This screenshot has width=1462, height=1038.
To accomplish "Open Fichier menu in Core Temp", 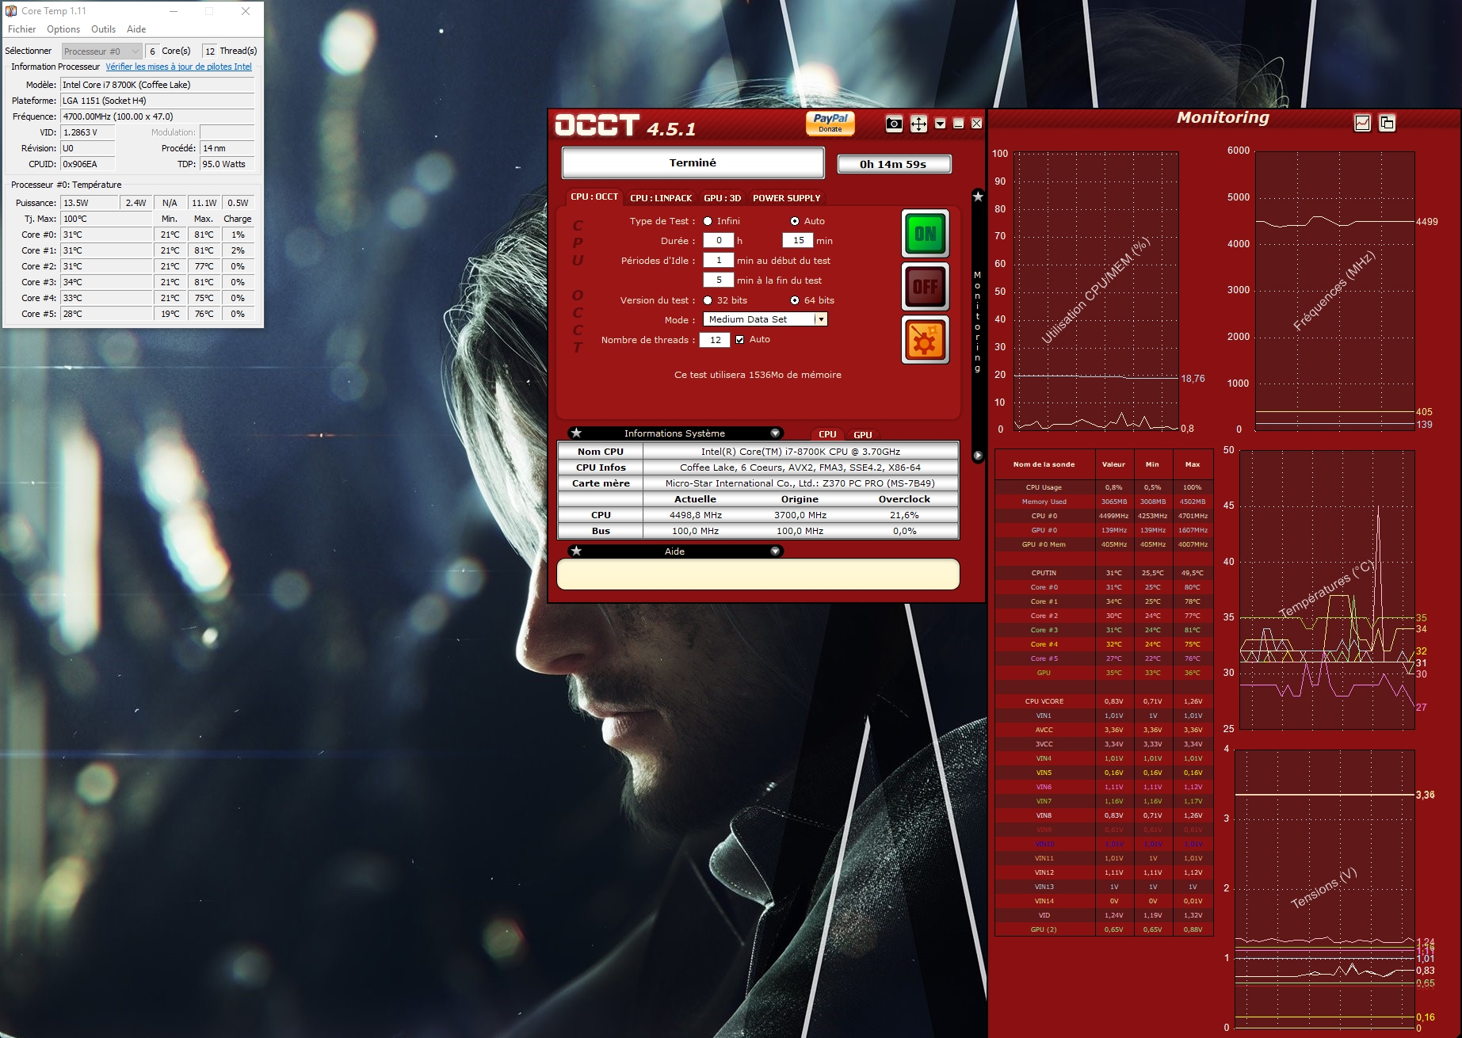I will (22, 29).
